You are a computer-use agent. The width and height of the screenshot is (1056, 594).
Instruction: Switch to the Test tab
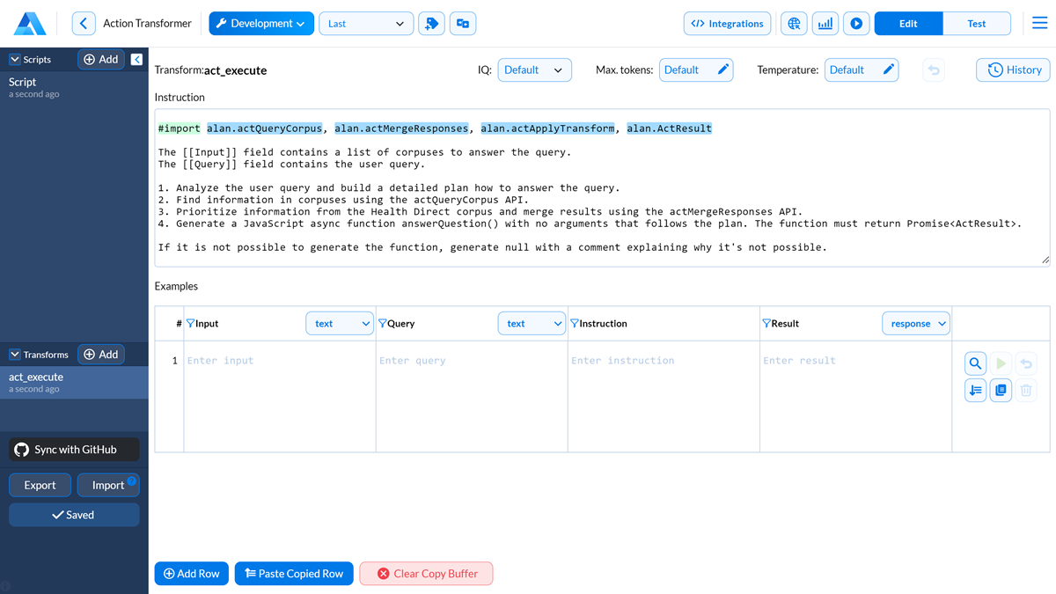click(x=976, y=24)
